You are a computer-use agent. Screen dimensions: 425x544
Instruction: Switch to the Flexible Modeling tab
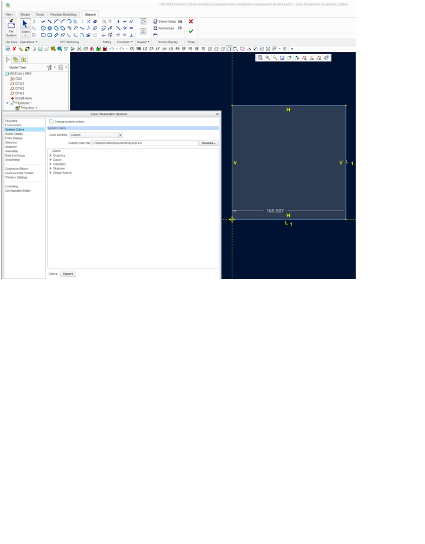tap(63, 15)
